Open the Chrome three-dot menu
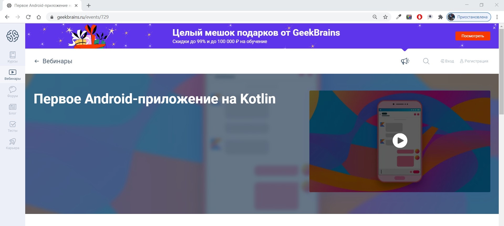Viewport: 504px width, 226px height. [x=497, y=17]
